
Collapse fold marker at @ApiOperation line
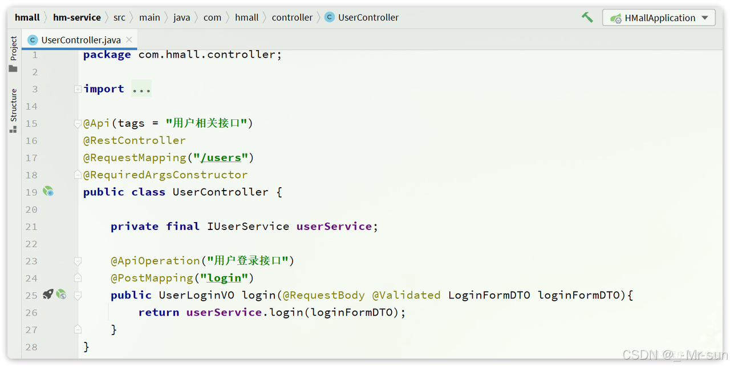click(x=78, y=261)
